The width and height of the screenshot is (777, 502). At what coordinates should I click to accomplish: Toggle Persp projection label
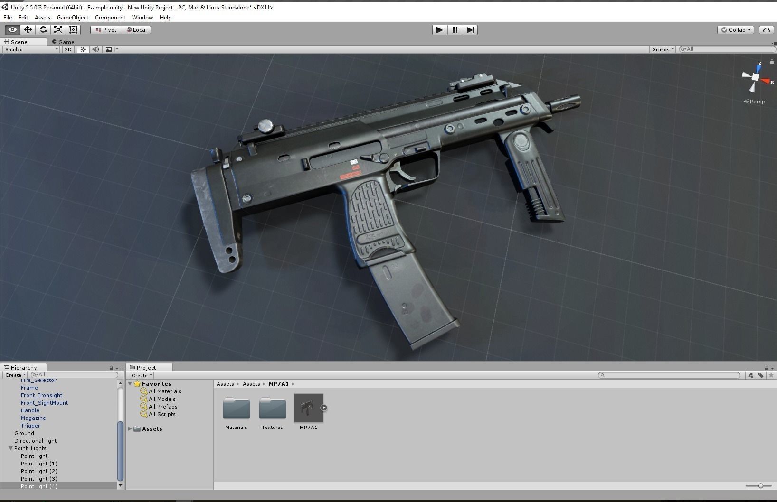[x=754, y=102]
